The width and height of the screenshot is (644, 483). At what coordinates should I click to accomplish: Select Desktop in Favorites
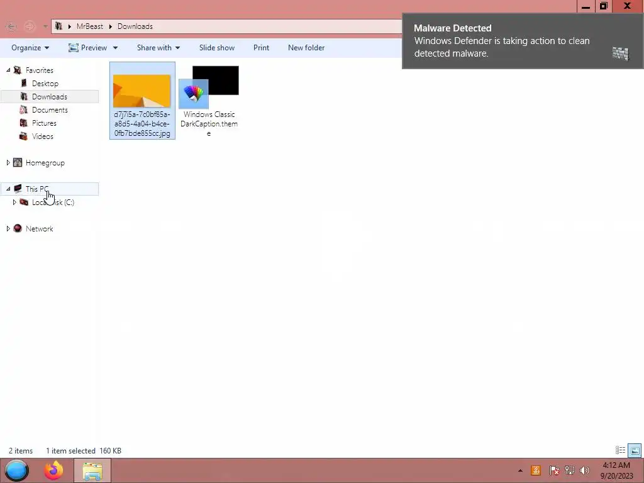coord(45,84)
